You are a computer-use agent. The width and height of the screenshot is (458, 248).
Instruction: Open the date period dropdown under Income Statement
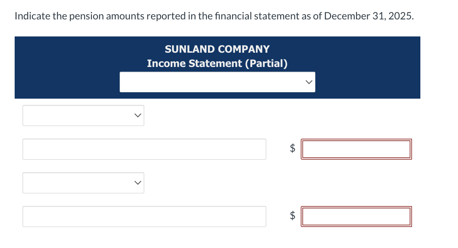pos(217,82)
